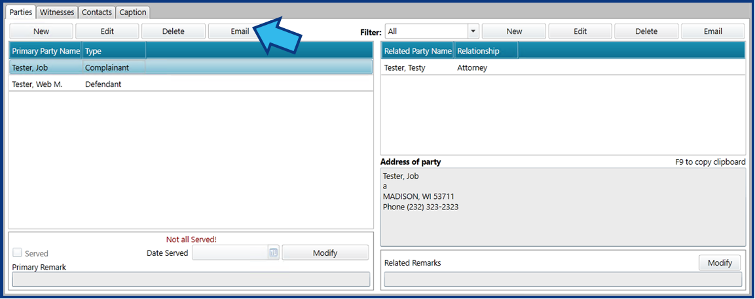Open the Contacts tab

point(97,12)
